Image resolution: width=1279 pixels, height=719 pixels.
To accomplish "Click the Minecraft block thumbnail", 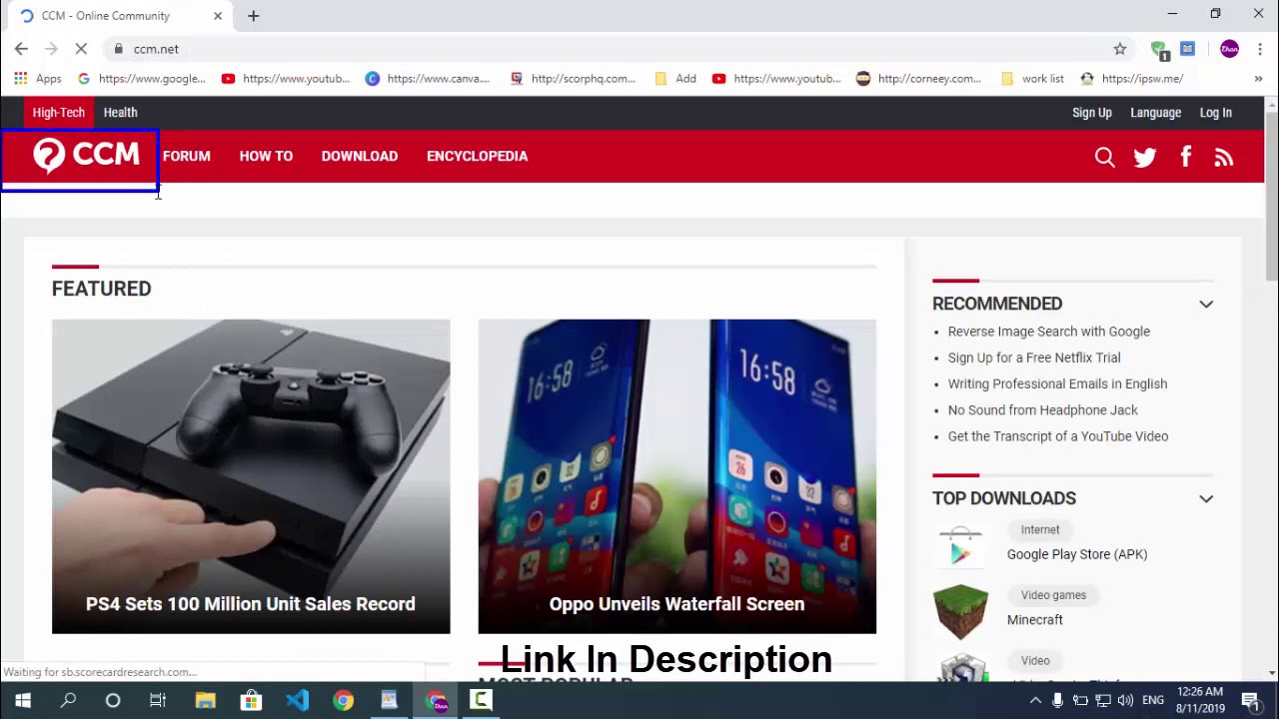I will click(x=960, y=611).
